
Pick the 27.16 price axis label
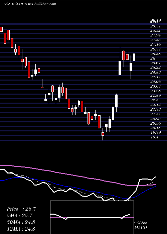[x=155, y=44]
